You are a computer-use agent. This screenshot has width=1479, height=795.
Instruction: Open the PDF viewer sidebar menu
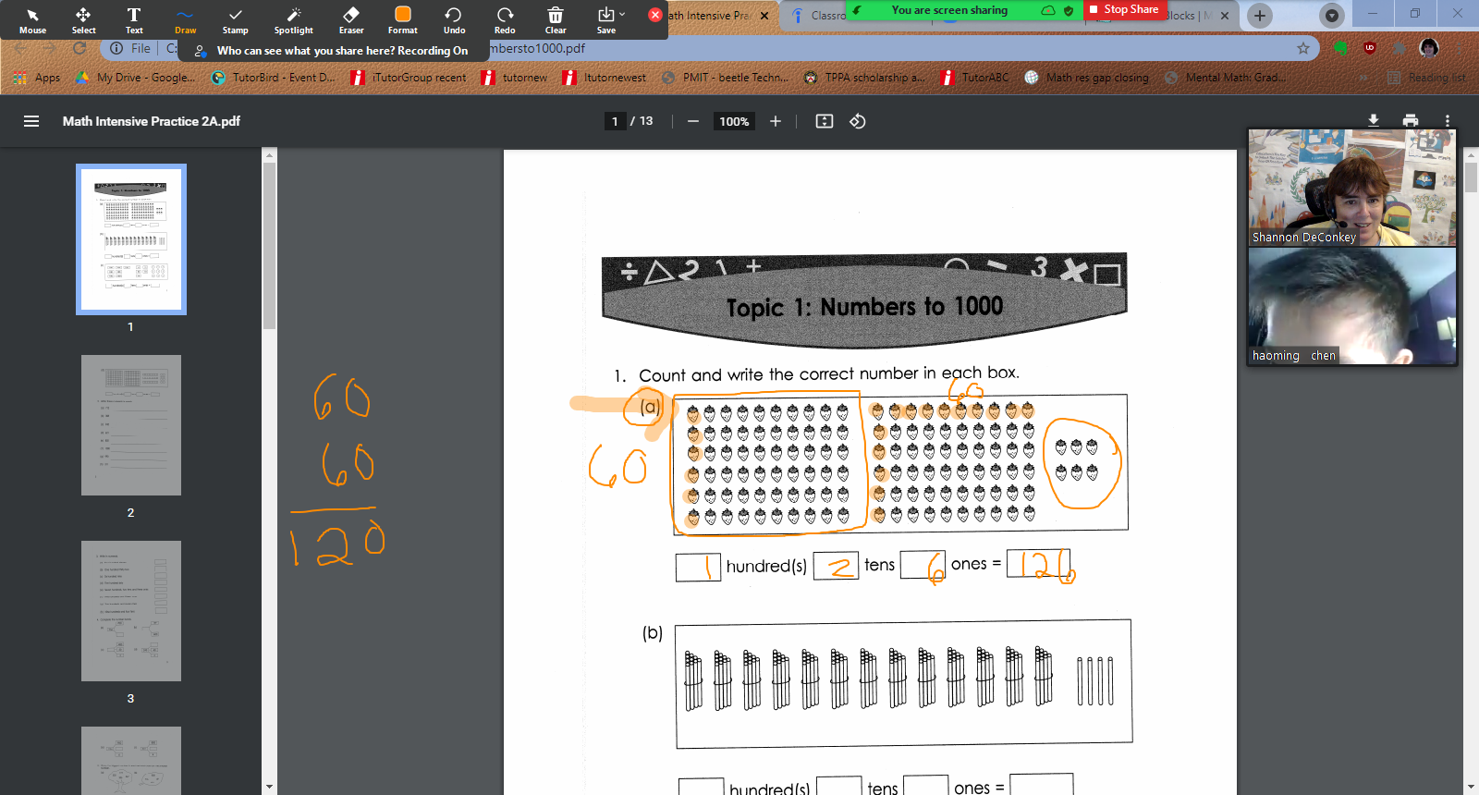point(31,121)
